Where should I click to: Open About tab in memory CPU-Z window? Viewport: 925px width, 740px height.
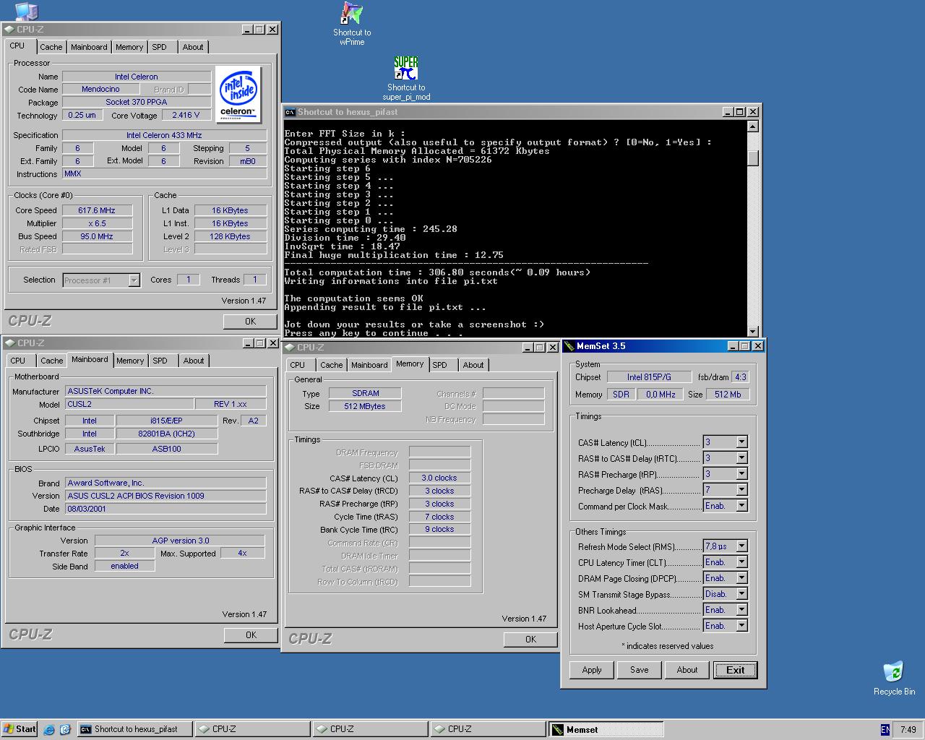(x=473, y=365)
